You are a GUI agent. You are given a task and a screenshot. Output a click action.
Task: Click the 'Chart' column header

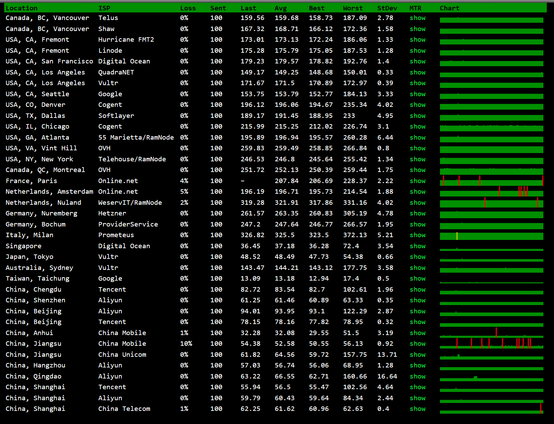(x=450, y=8)
